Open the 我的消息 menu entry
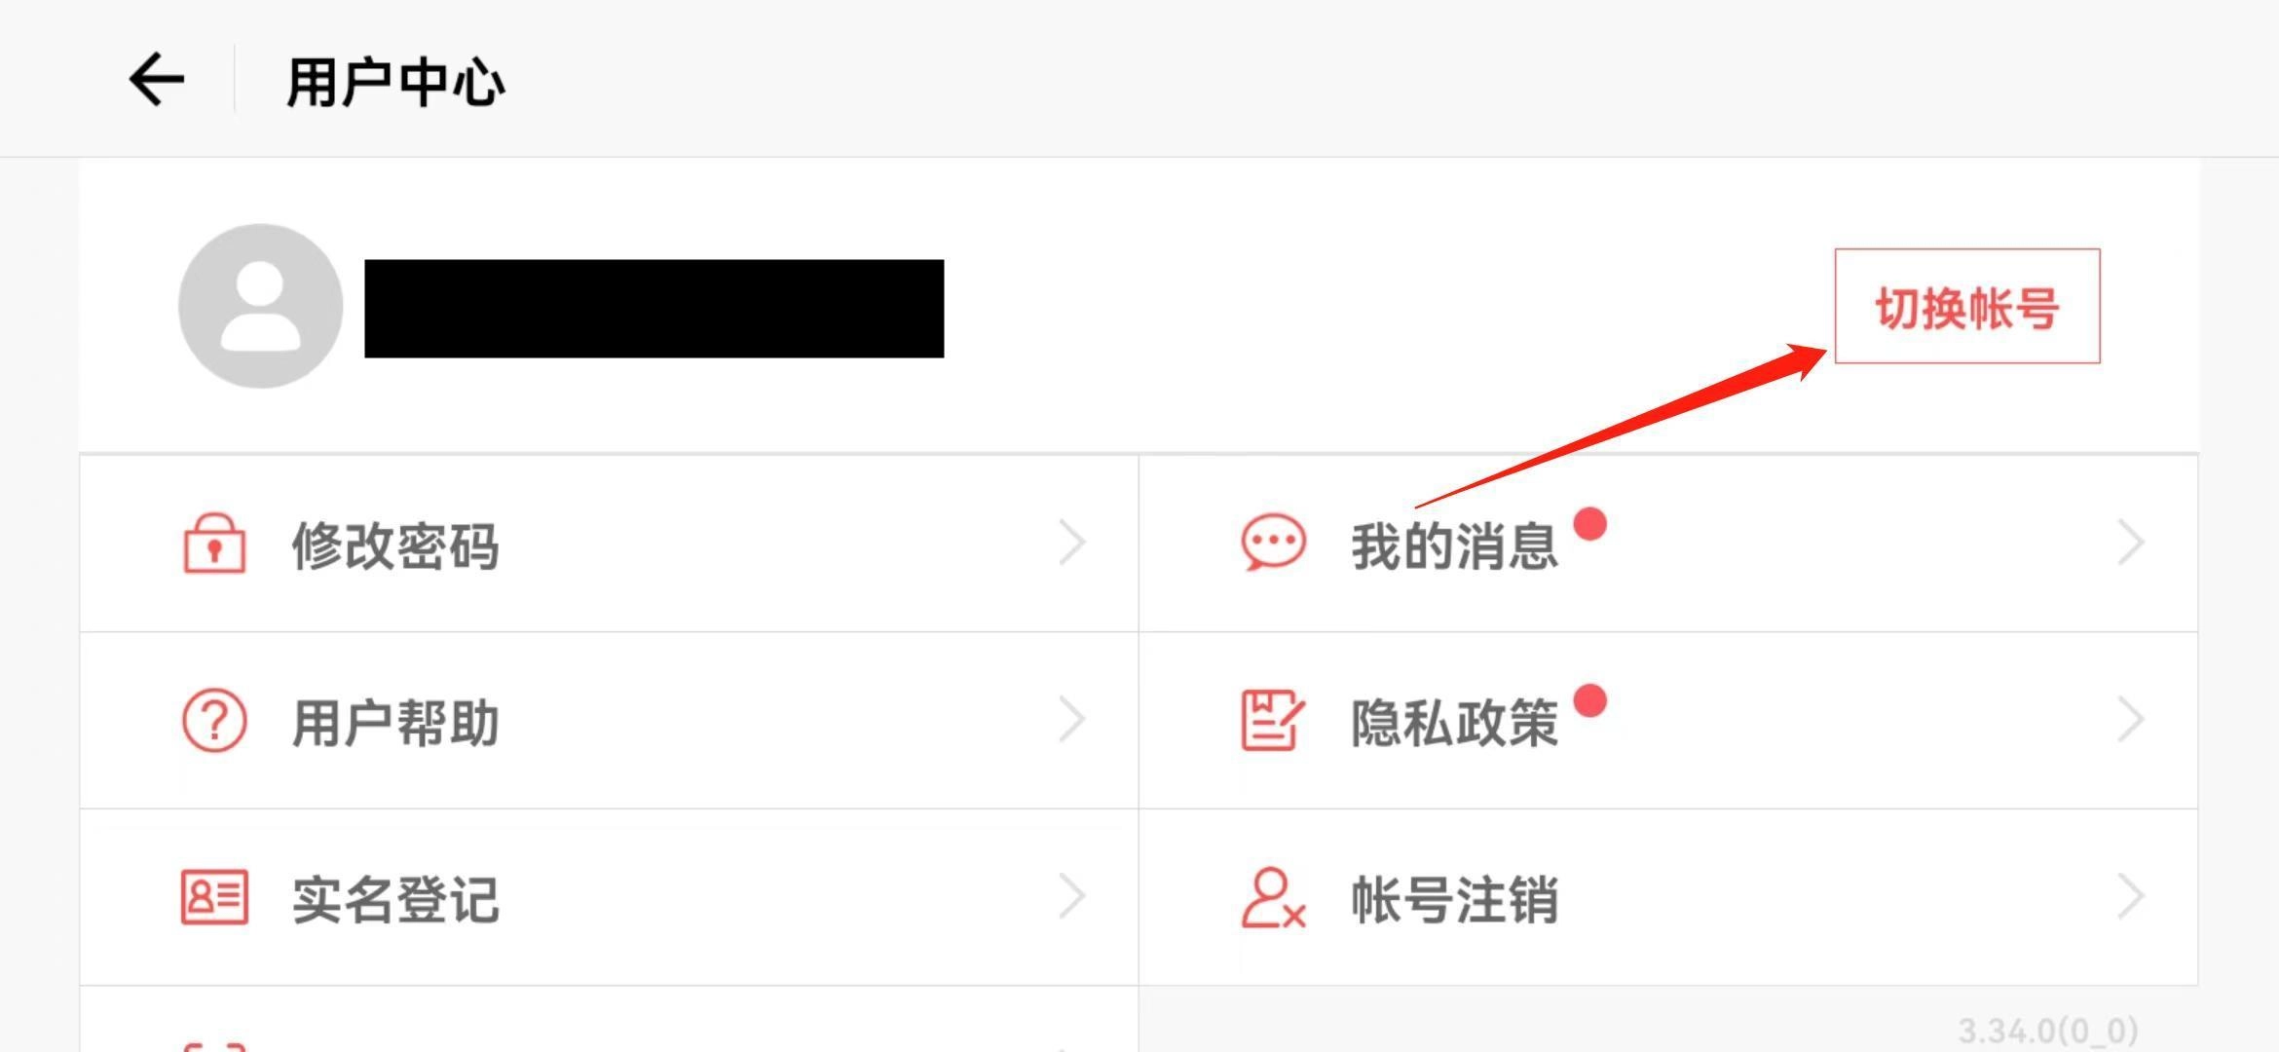2279x1052 pixels. [1668, 544]
